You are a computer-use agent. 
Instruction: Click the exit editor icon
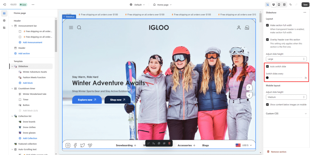point(5,5)
